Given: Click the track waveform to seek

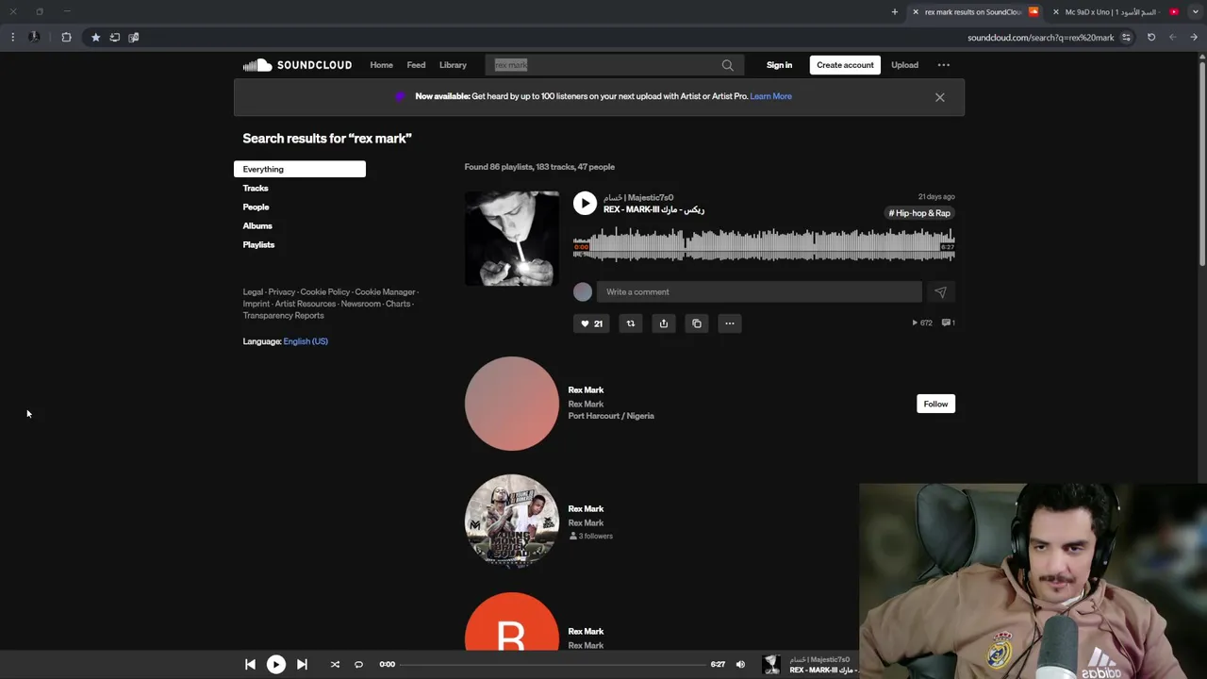Looking at the screenshot, I should tap(764, 245).
